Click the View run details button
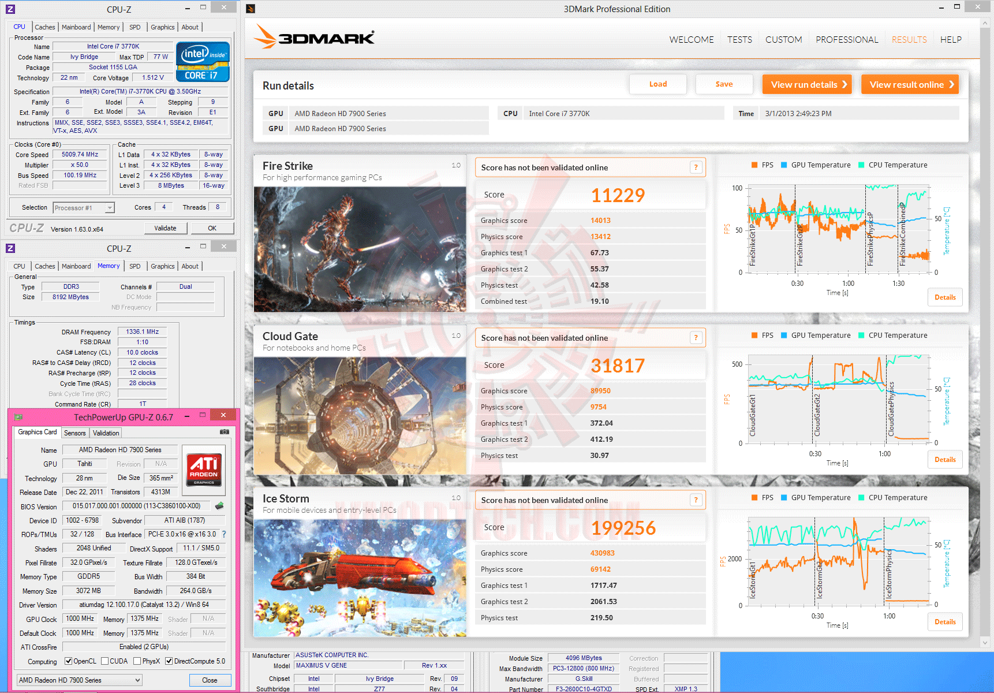994x693 pixels. coord(808,84)
